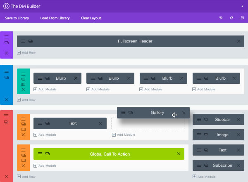
Task: Clone the blue section
Action: click(7, 78)
